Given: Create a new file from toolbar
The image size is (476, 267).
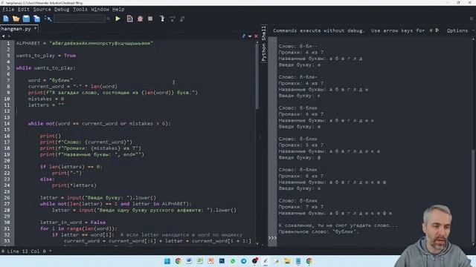Looking at the screenshot, I should 6,19.
